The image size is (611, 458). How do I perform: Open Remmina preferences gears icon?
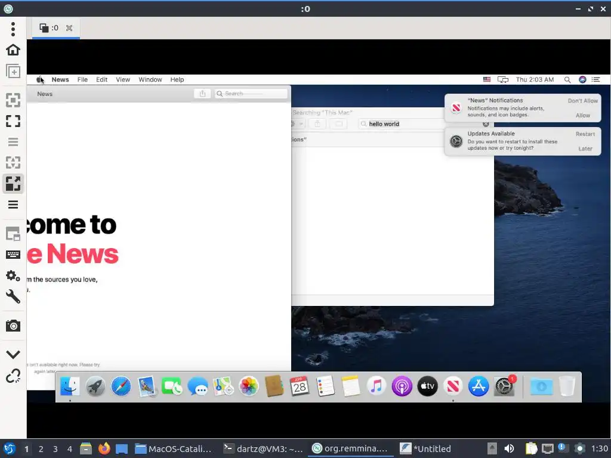(13, 276)
